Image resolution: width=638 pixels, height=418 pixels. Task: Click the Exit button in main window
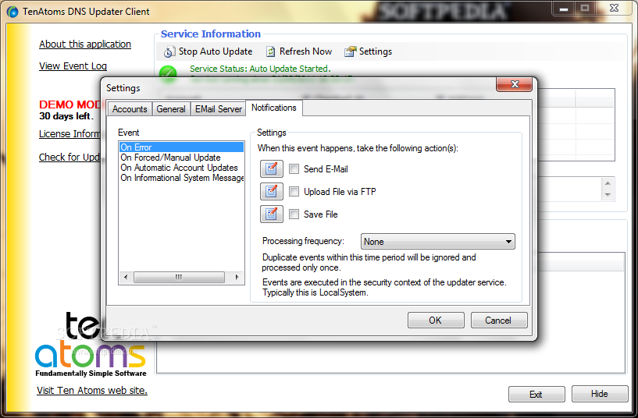(x=536, y=394)
